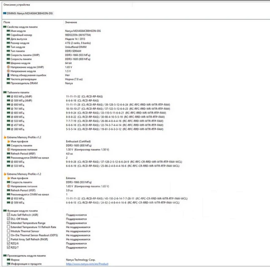Image resolution: width=270 pixels, height=267 pixels.
Task: Toggle Partial Array Self Refresh (PASR) checkbox
Action: tap(8, 239)
